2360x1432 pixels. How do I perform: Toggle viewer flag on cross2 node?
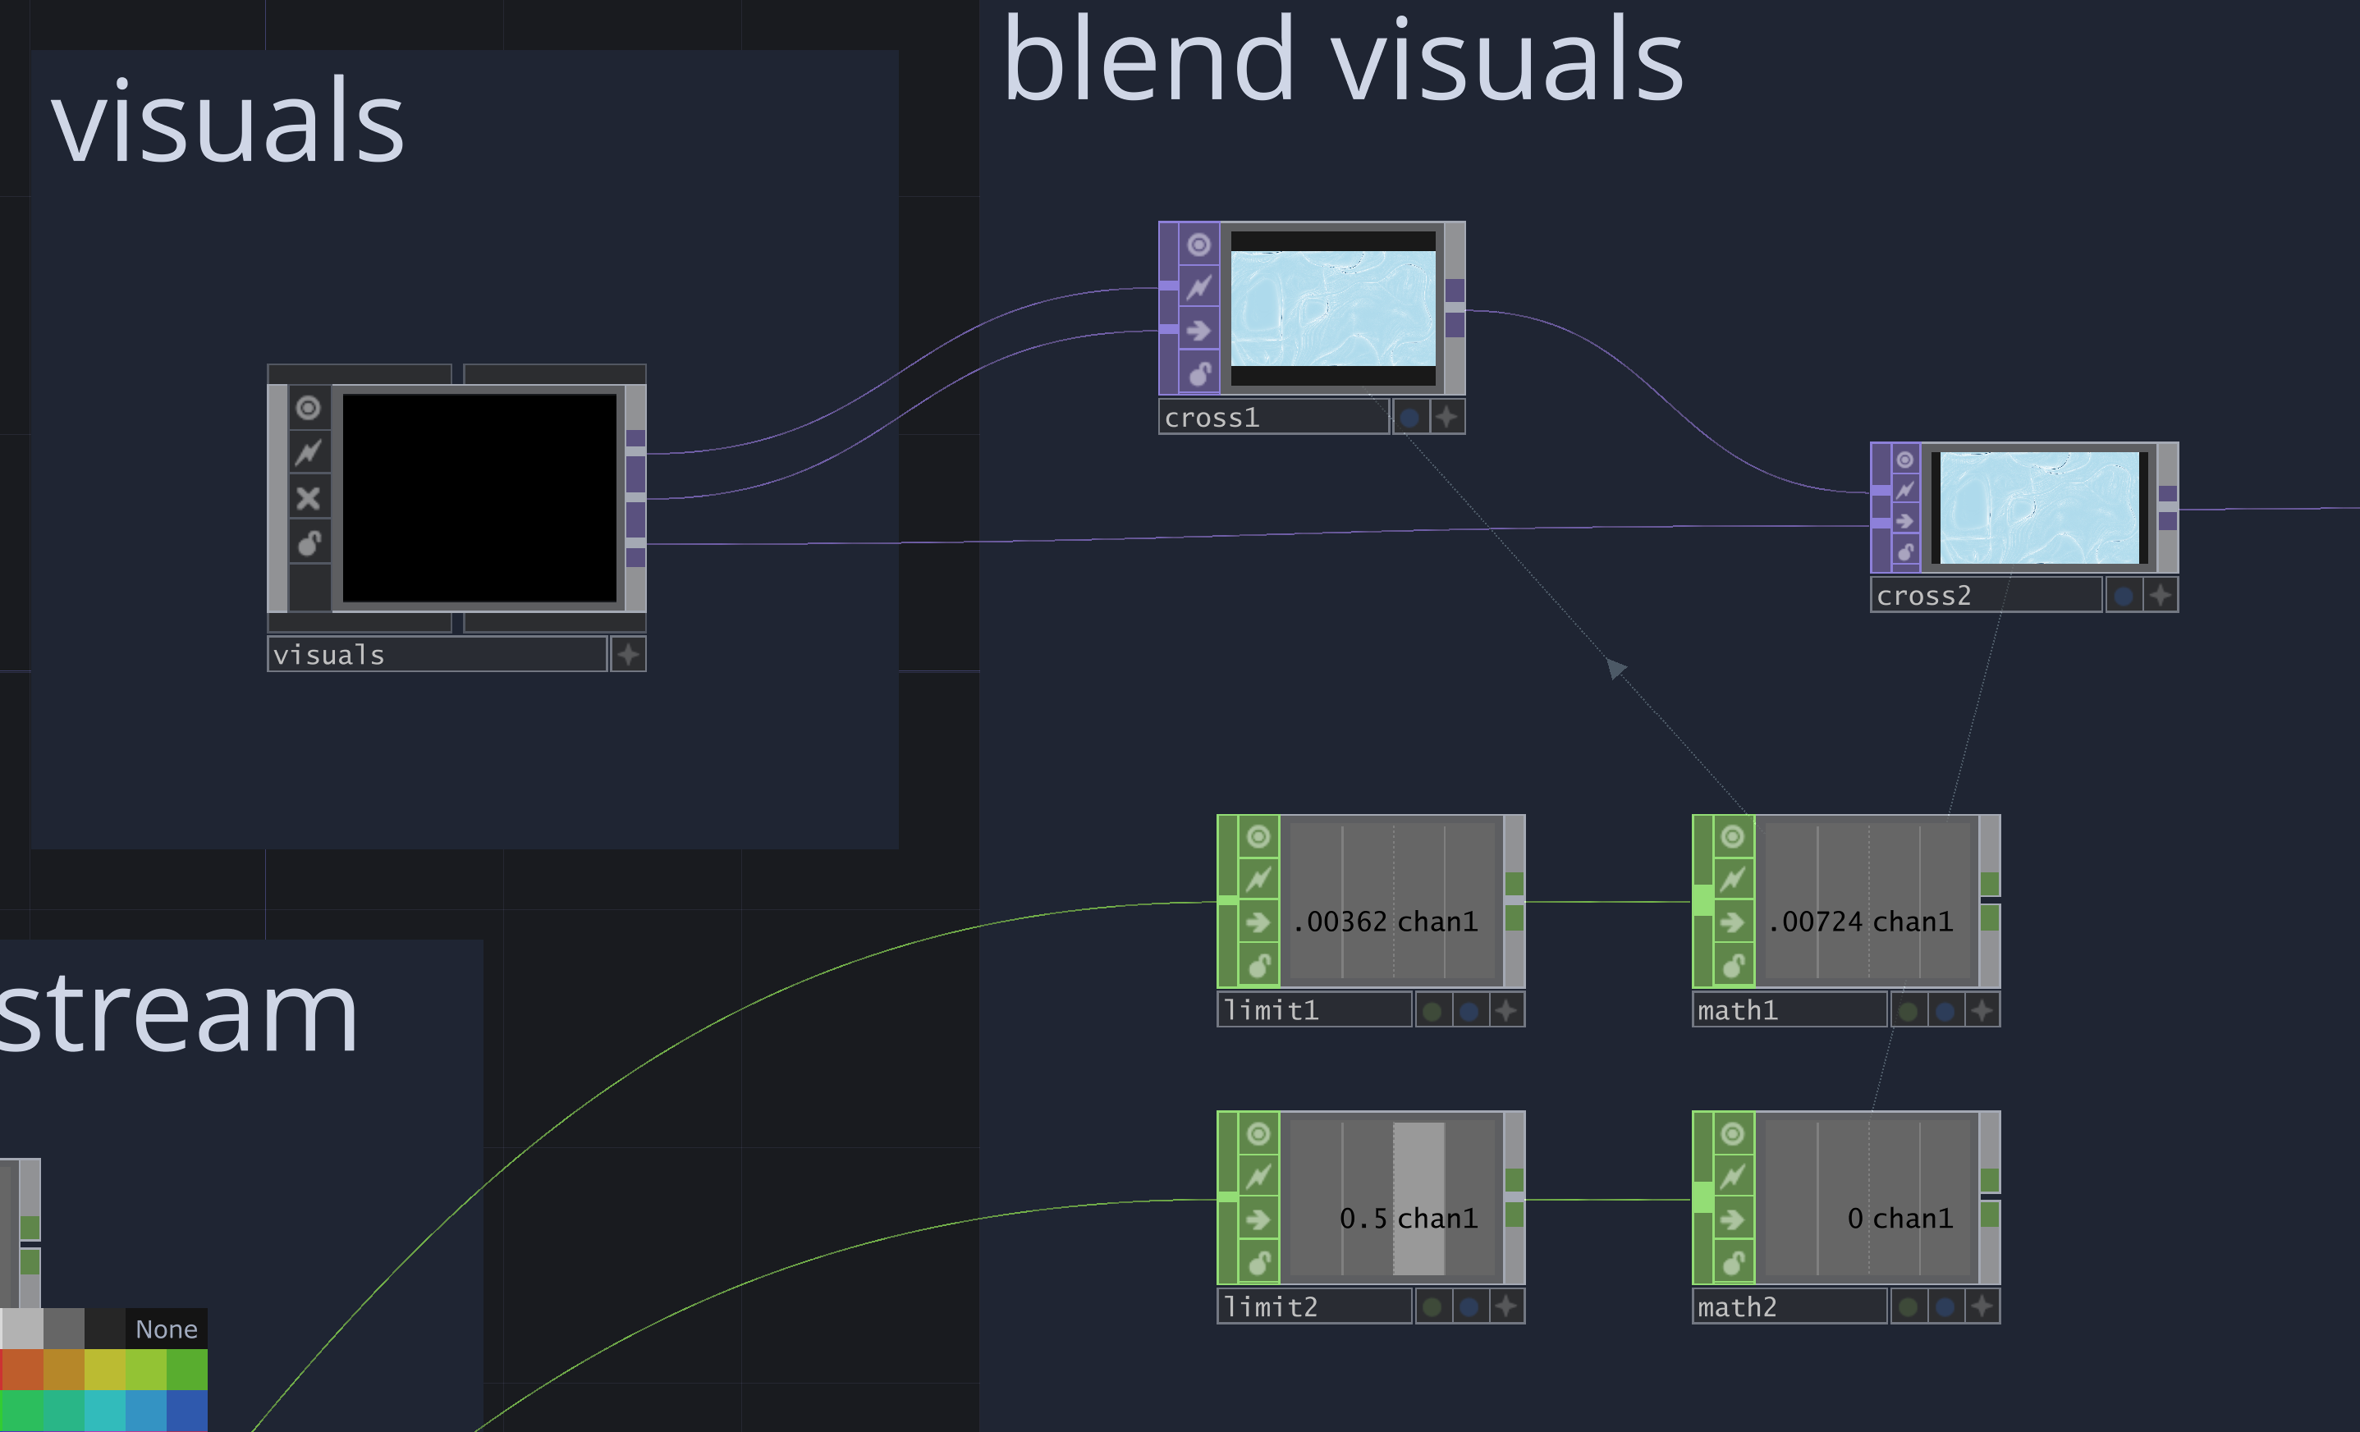(x=1905, y=460)
